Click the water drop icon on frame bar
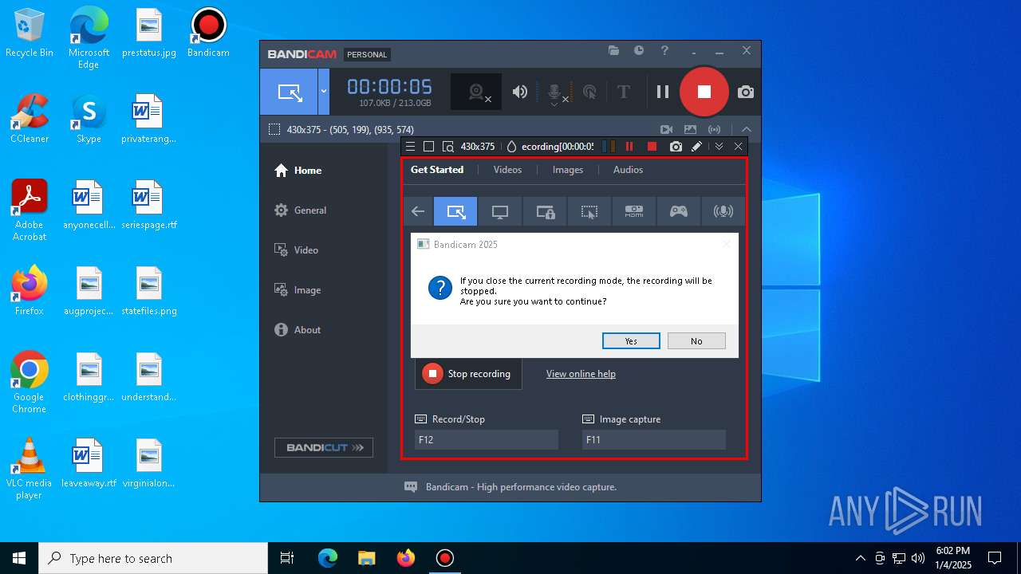This screenshot has height=574, width=1021. tap(512, 147)
